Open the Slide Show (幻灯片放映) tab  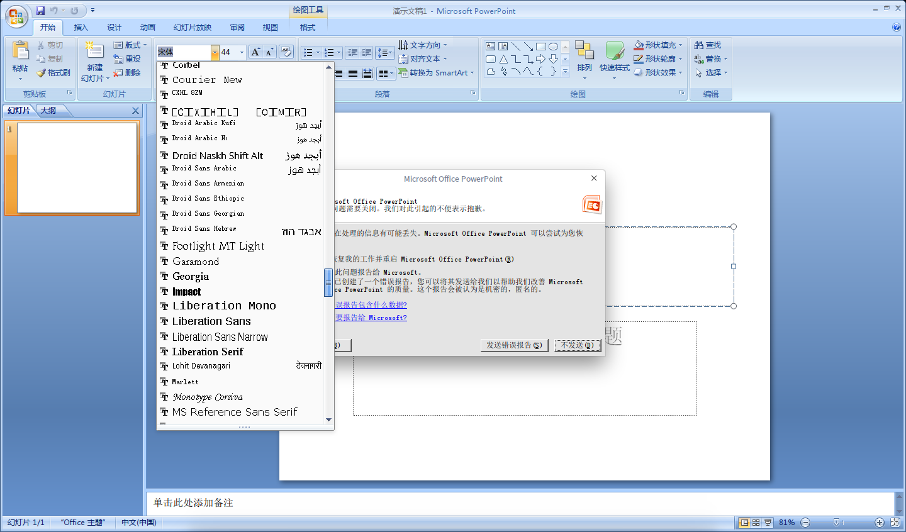193,28
